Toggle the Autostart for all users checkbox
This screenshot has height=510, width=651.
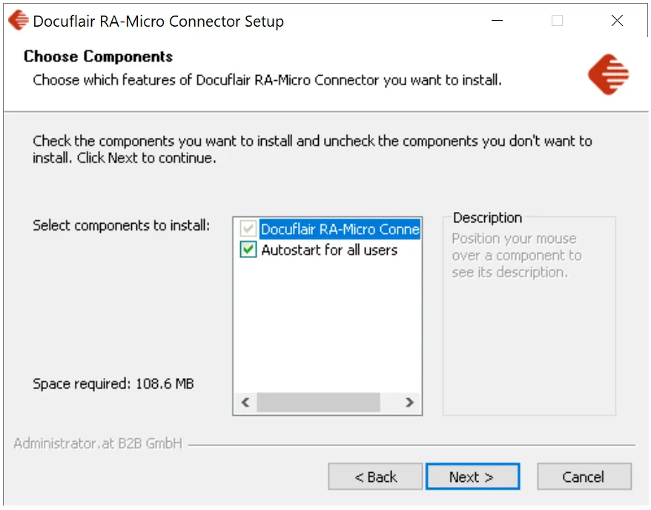click(x=248, y=251)
